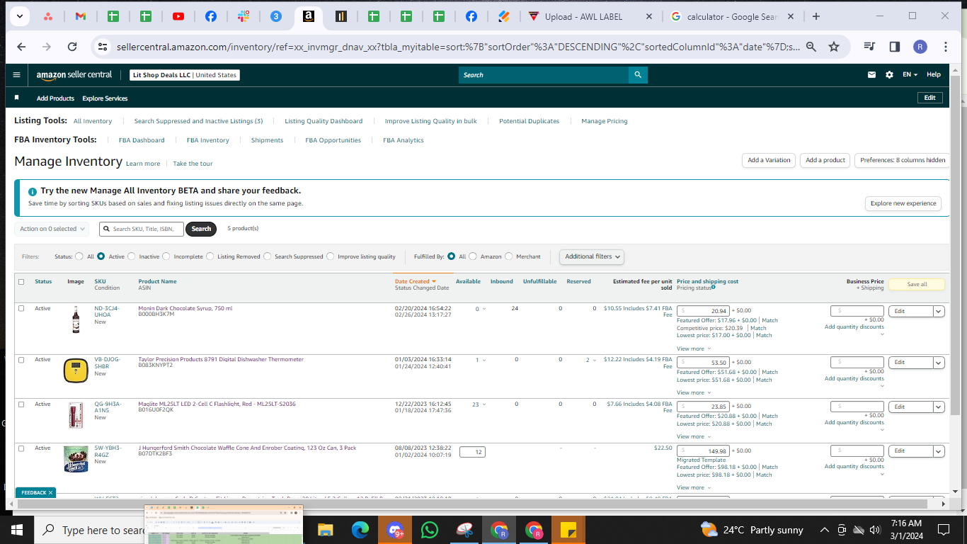Go to Manage Pricing
967x544 pixels.
605,121
